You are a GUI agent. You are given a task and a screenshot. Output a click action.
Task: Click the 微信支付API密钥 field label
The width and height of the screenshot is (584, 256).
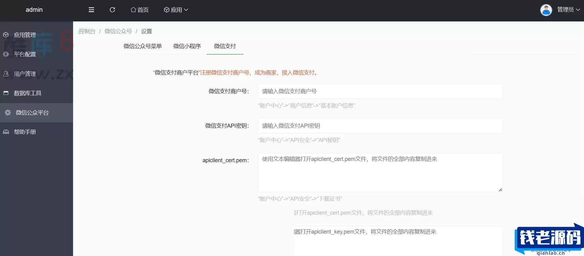tap(227, 126)
